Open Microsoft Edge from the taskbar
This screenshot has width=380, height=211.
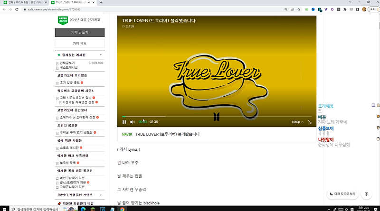click(x=83, y=209)
